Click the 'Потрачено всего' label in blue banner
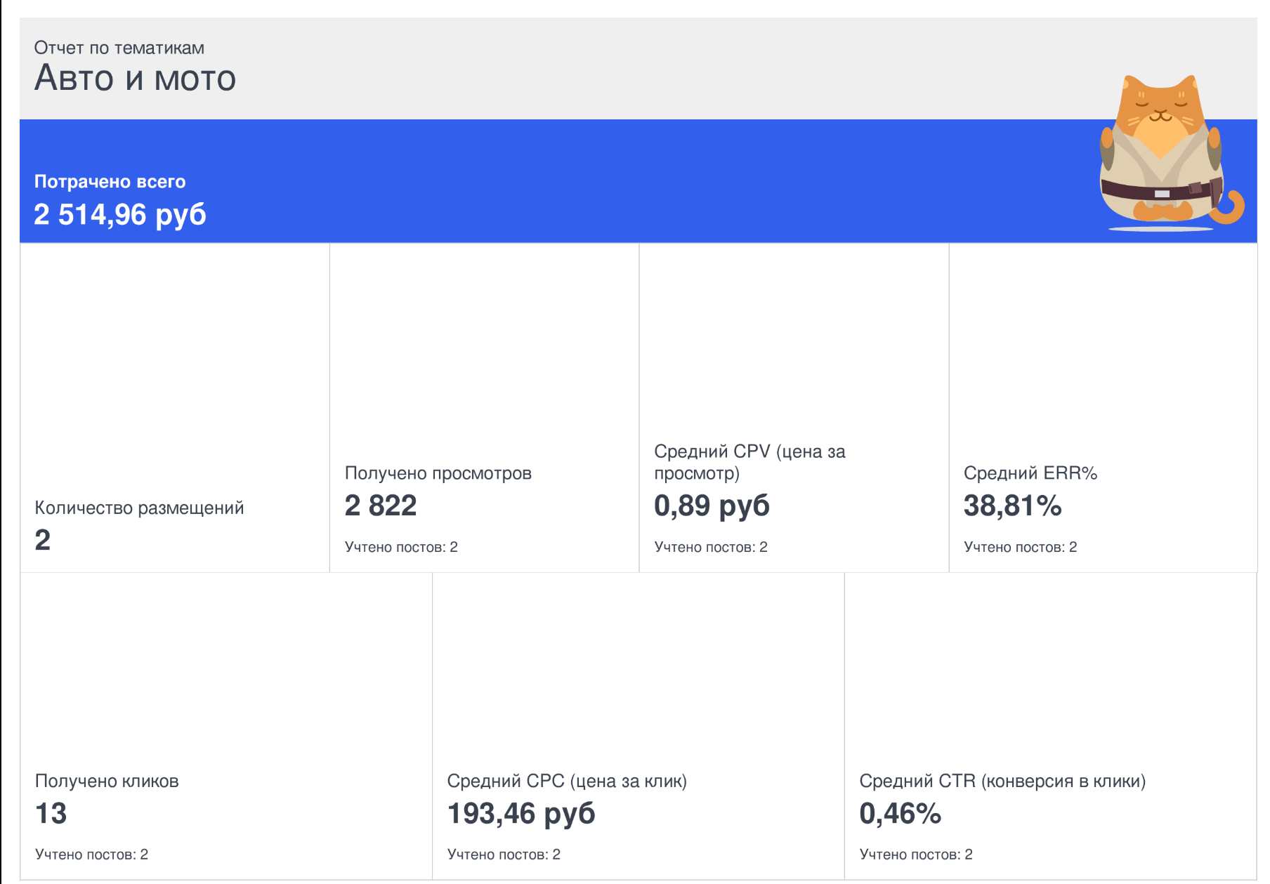Viewport: 1270px width, 884px height. pos(110,182)
